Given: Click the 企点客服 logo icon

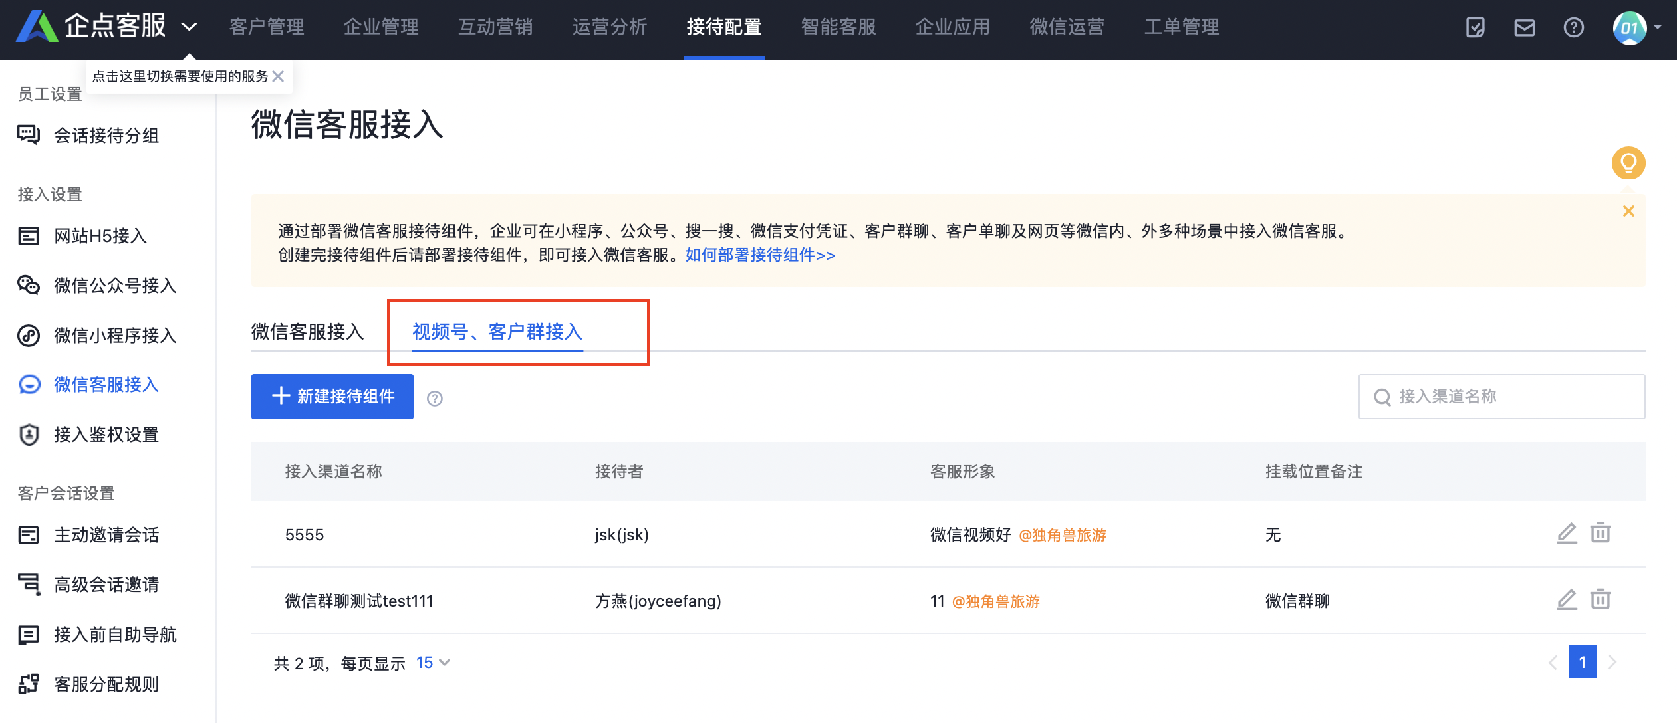Looking at the screenshot, I should (x=37, y=27).
